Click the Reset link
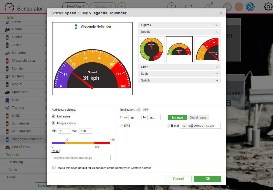This screenshot has width=273, height=190. 55,151
